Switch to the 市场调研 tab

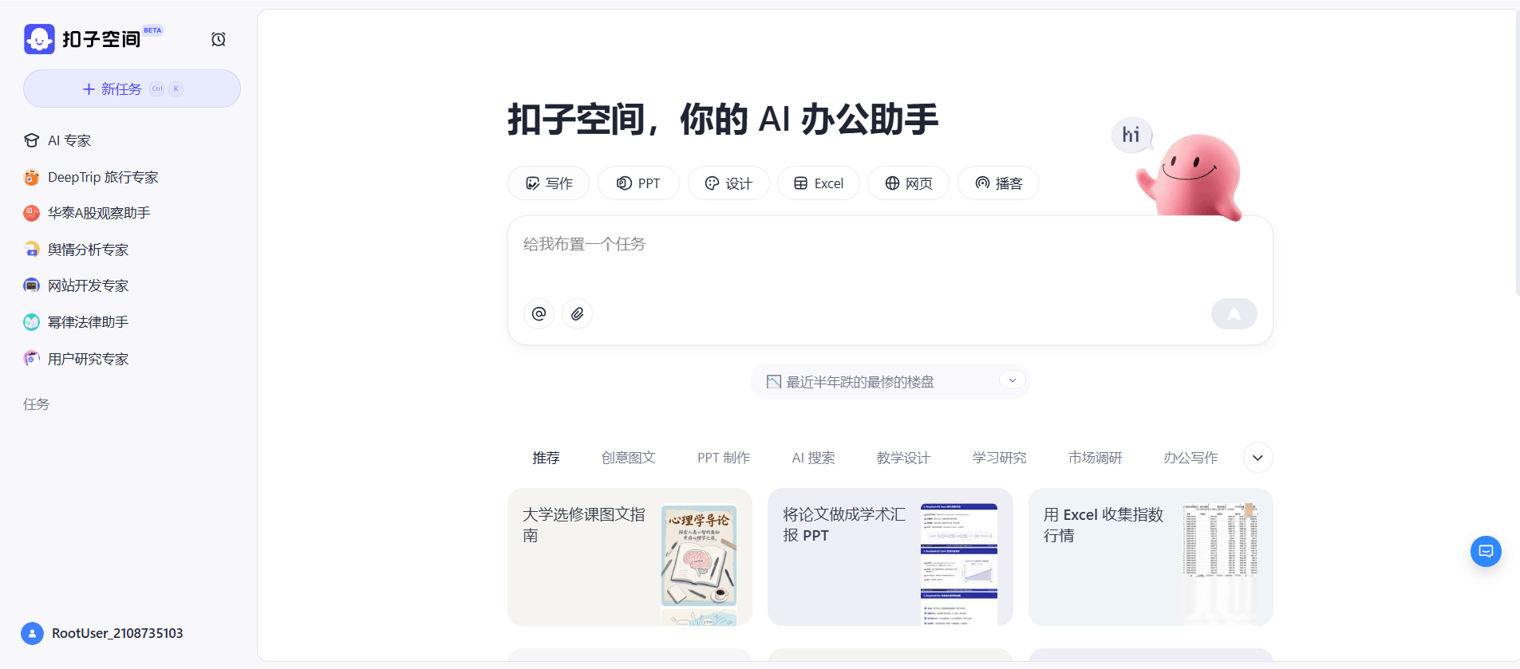pyautogui.click(x=1095, y=458)
